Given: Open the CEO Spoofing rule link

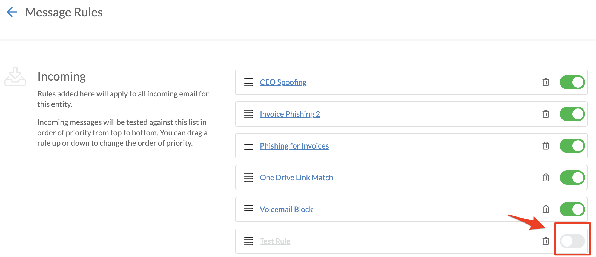Looking at the screenshot, I should (283, 82).
